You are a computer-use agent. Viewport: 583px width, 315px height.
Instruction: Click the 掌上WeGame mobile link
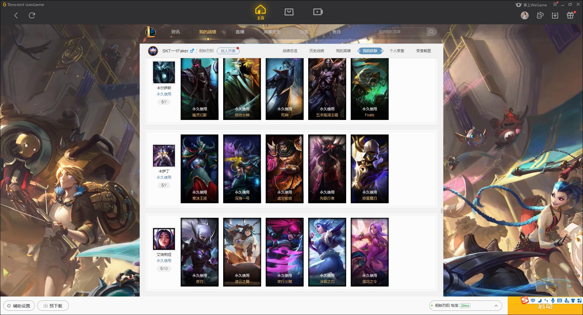pos(531,5)
